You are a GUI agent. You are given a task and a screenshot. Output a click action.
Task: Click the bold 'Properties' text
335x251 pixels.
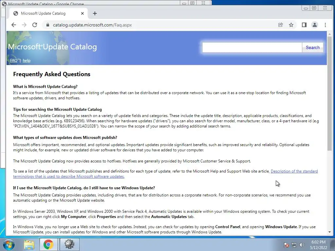(x=106, y=217)
